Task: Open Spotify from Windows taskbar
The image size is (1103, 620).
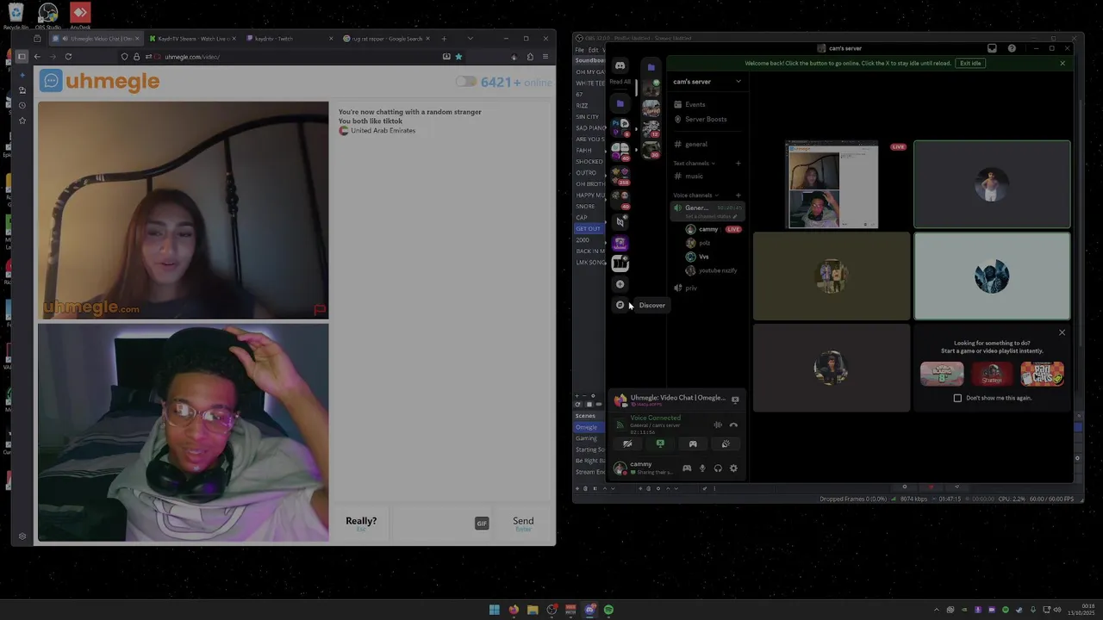Action: tap(608, 610)
